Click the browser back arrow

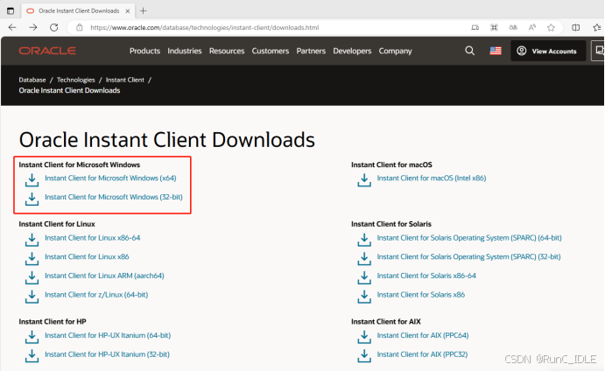pos(12,27)
